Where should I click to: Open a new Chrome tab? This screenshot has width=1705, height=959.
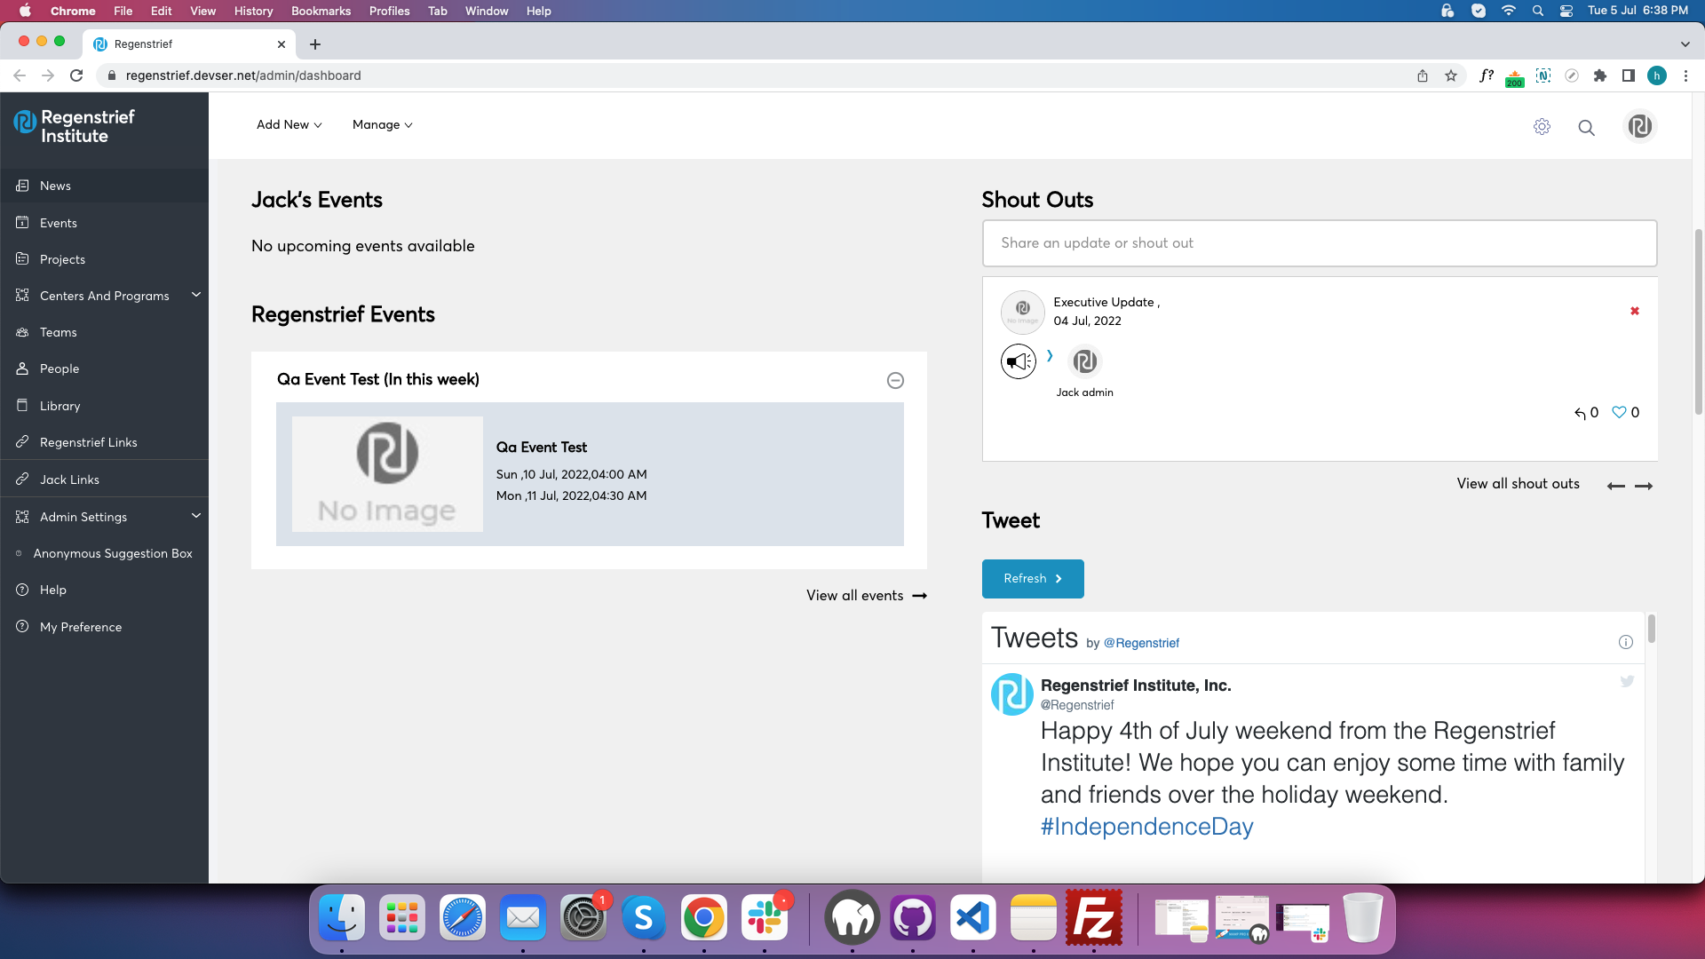(314, 44)
